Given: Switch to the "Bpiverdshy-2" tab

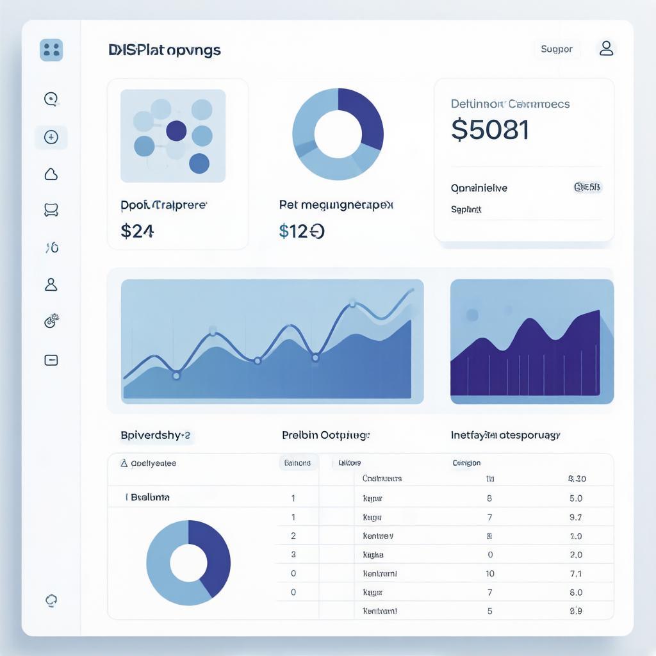Looking at the screenshot, I should click(x=155, y=435).
